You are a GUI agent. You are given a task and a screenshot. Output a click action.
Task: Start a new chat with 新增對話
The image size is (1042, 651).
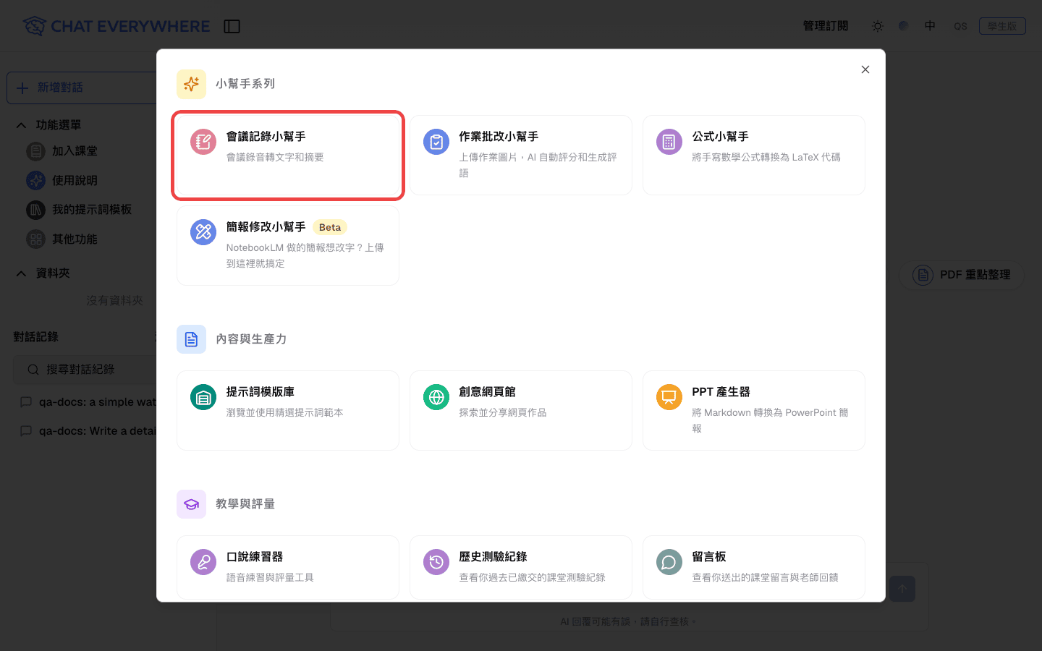[82, 88]
